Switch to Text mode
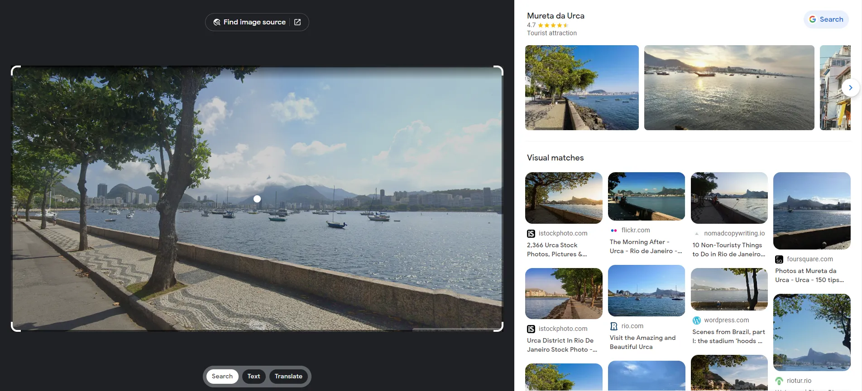This screenshot has height=391, width=862. [x=254, y=377]
